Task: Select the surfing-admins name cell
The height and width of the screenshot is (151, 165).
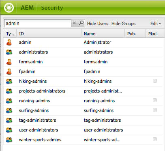Action: [x=99, y=110]
